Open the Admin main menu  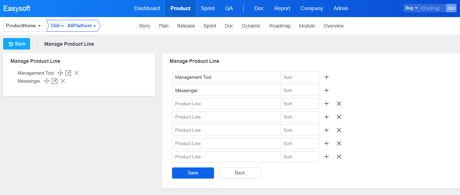[x=341, y=8]
